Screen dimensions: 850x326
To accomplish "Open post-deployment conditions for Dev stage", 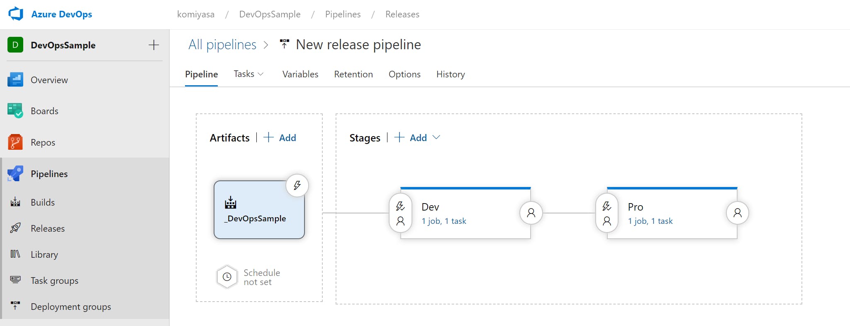I will (531, 213).
